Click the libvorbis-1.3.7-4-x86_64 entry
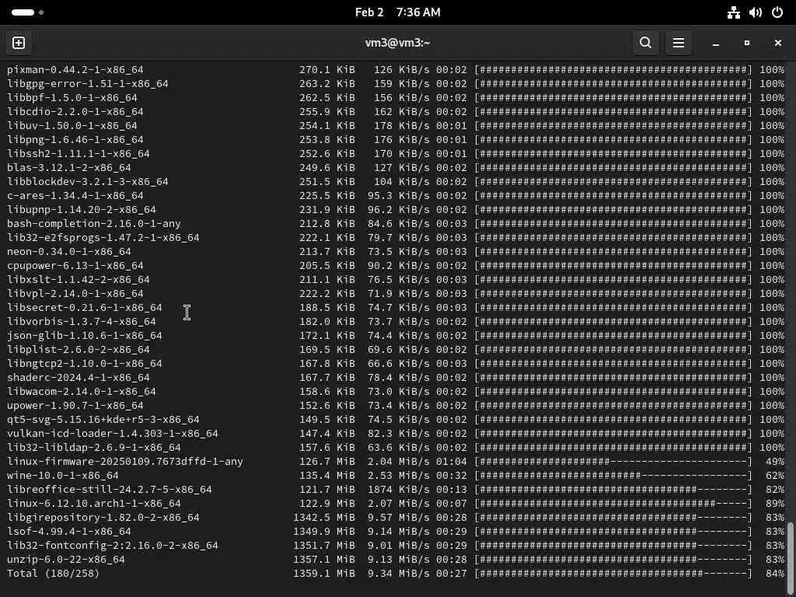The image size is (796, 597). 81,321
